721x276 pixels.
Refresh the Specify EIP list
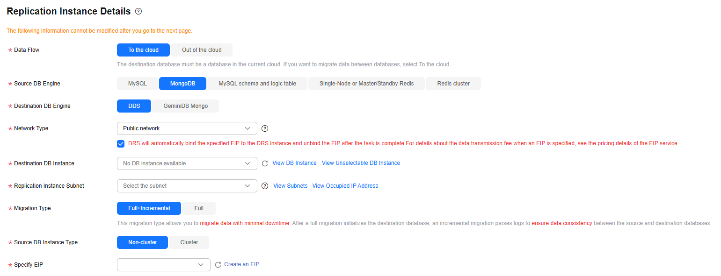pos(218,265)
